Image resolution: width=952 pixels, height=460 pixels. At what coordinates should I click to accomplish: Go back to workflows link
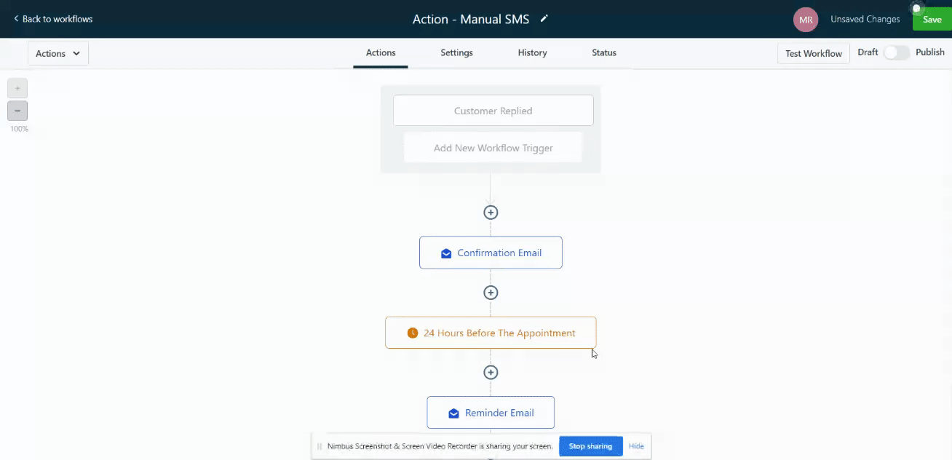[x=53, y=19]
